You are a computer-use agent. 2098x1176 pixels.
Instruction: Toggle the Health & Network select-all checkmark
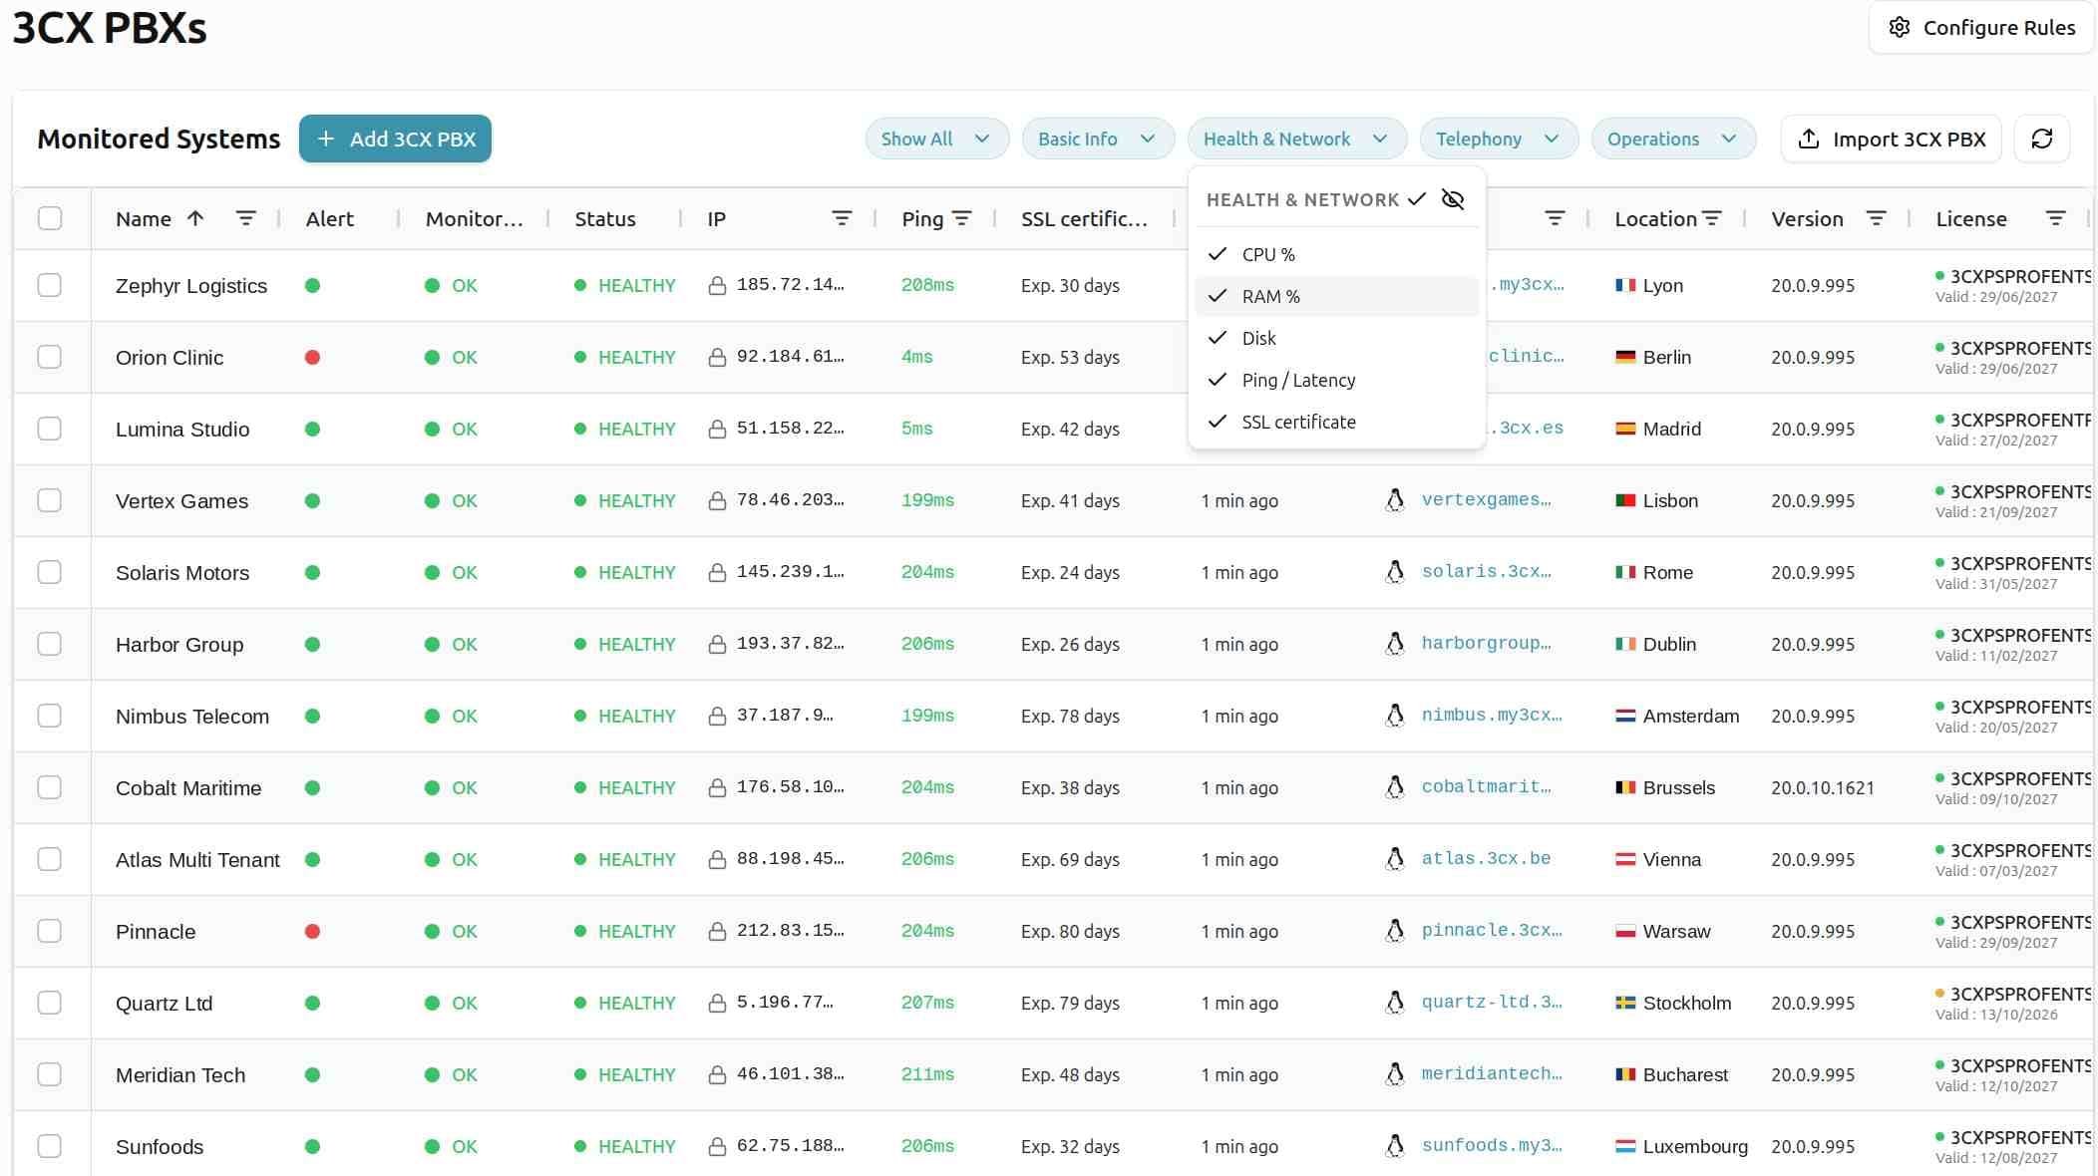[x=1416, y=199]
